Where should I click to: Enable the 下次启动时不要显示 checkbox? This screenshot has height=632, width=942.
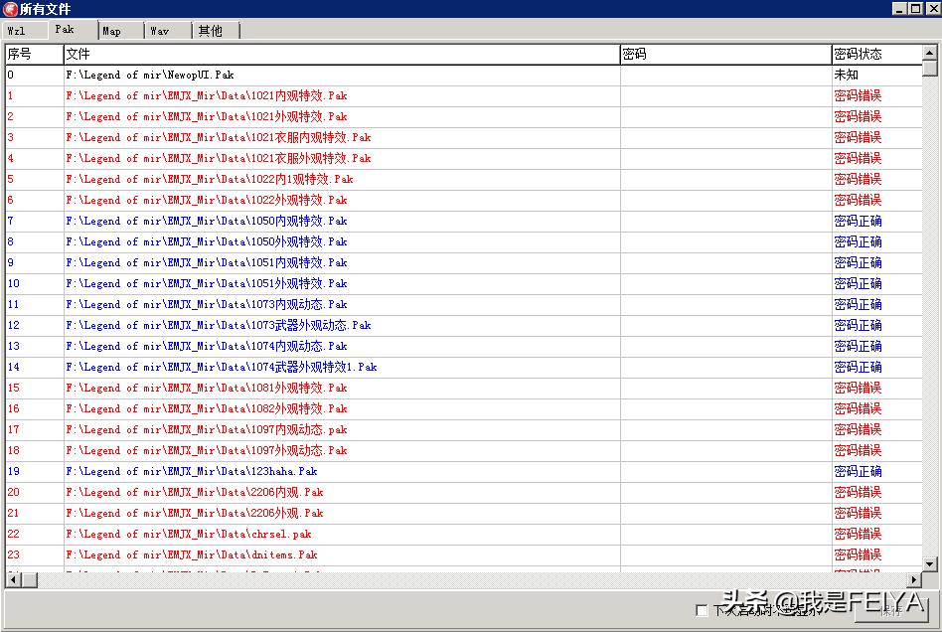[702, 610]
